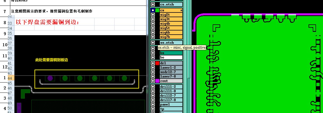The height and width of the screenshot is (113, 323).
Task: Enable the sig2t layer checkbox
Action: [153, 15]
